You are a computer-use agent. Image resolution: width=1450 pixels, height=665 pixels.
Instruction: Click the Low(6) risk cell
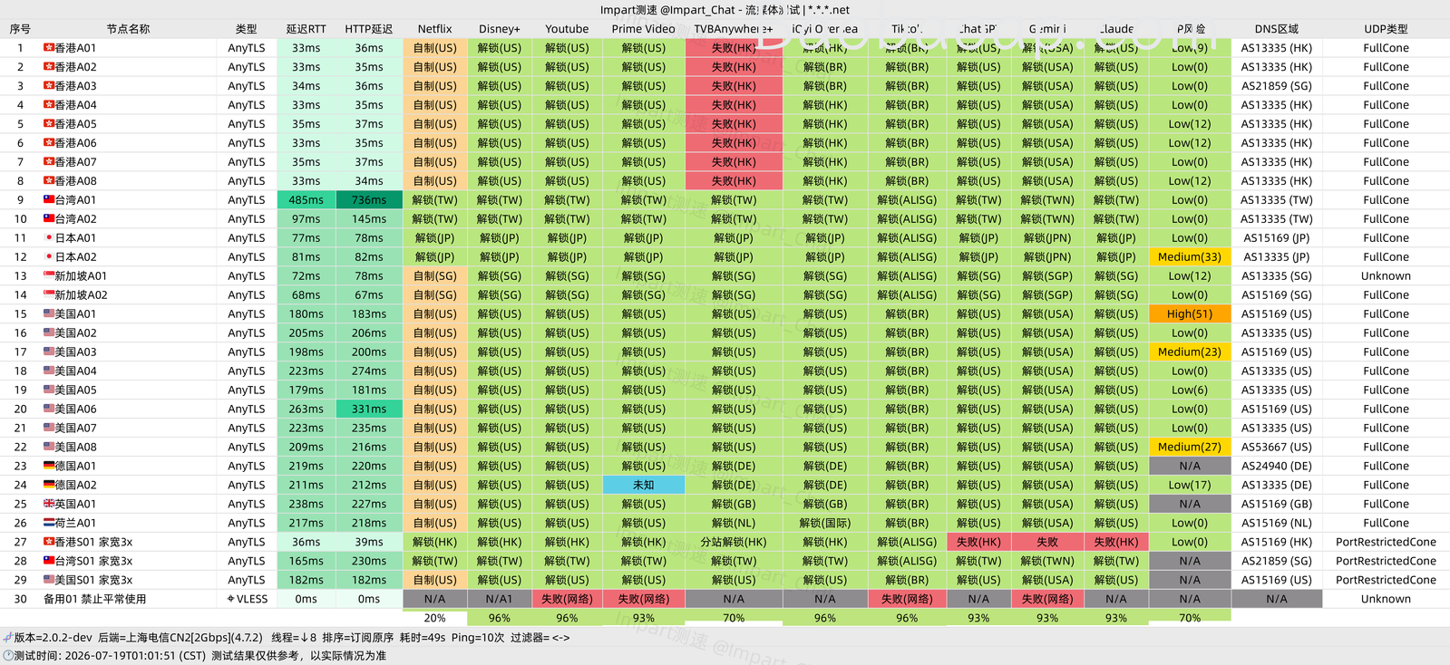(x=1190, y=390)
